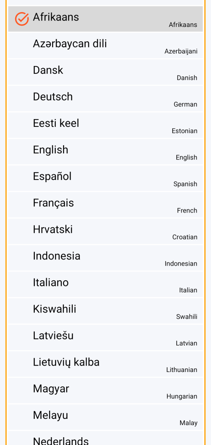Select Français language row
This screenshot has width=211, height=445.
(105, 205)
